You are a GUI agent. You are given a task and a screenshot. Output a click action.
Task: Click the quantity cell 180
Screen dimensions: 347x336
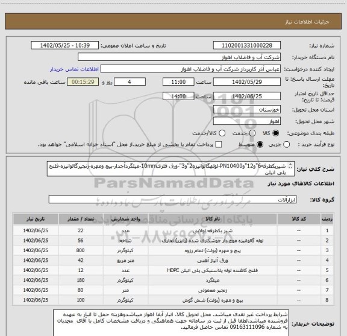coord(81,281)
